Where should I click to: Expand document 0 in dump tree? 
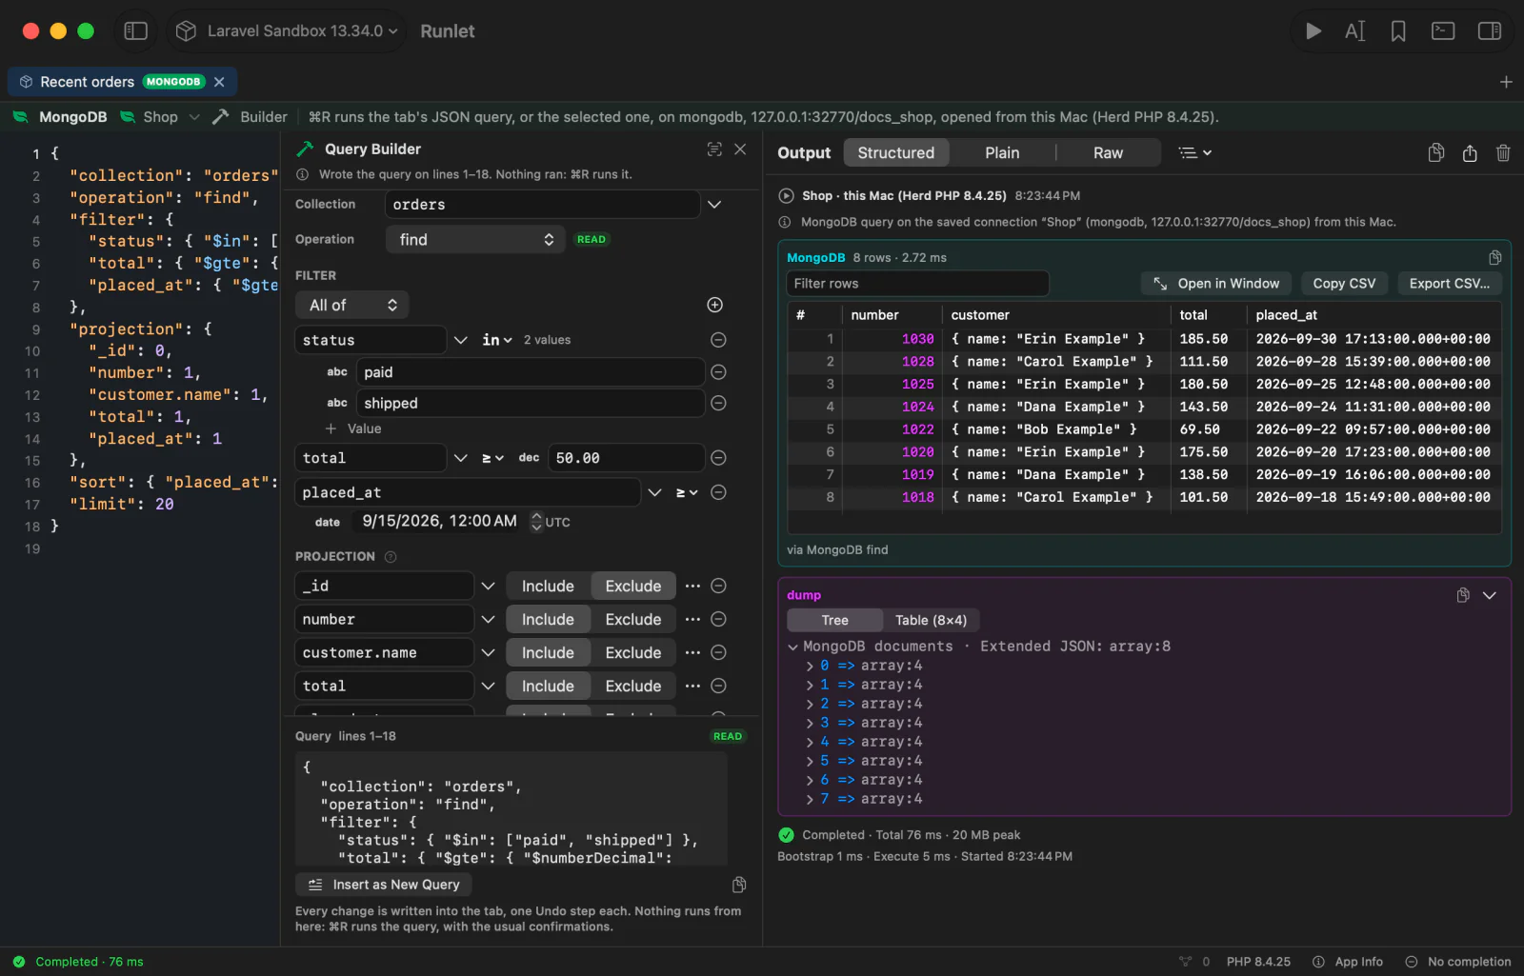pyautogui.click(x=810, y=666)
